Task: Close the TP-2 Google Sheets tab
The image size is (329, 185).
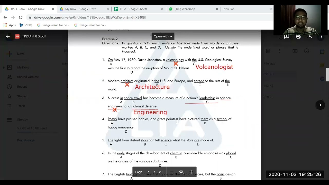Action: (x=162, y=9)
